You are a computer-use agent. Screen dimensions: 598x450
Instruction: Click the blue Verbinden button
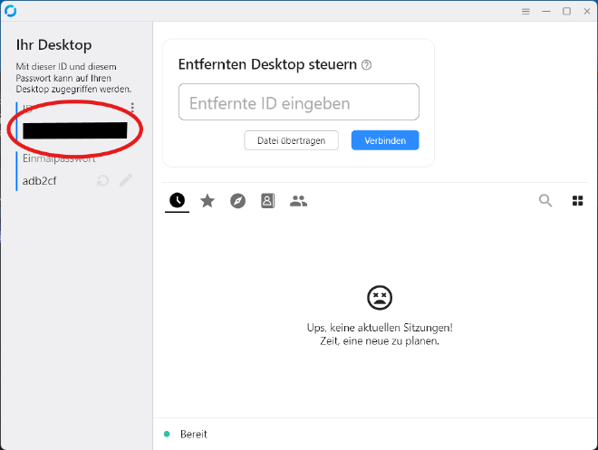pyautogui.click(x=385, y=140)
